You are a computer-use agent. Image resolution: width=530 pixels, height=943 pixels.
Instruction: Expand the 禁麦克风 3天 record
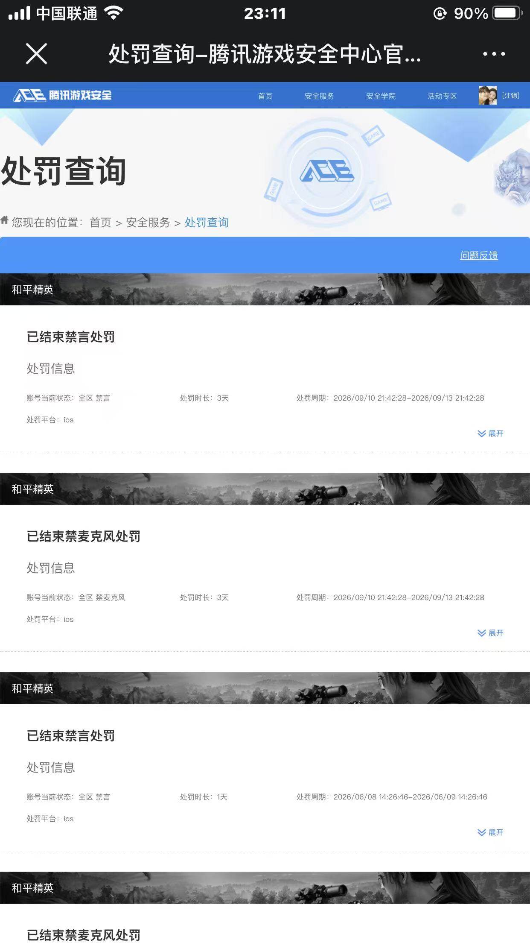(490, 633)
